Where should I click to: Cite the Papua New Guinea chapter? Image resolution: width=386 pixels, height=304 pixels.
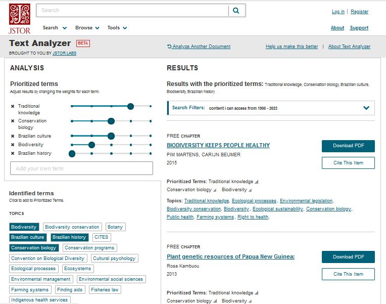tap(348, 274)
